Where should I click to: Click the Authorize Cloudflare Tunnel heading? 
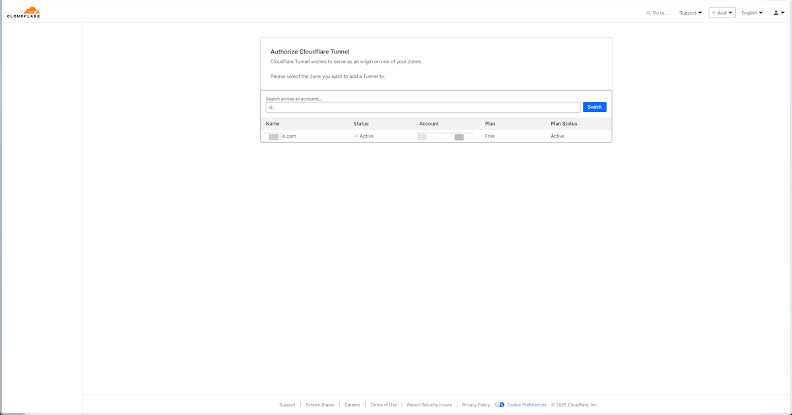pyautogui.click(x=310, y=51)
